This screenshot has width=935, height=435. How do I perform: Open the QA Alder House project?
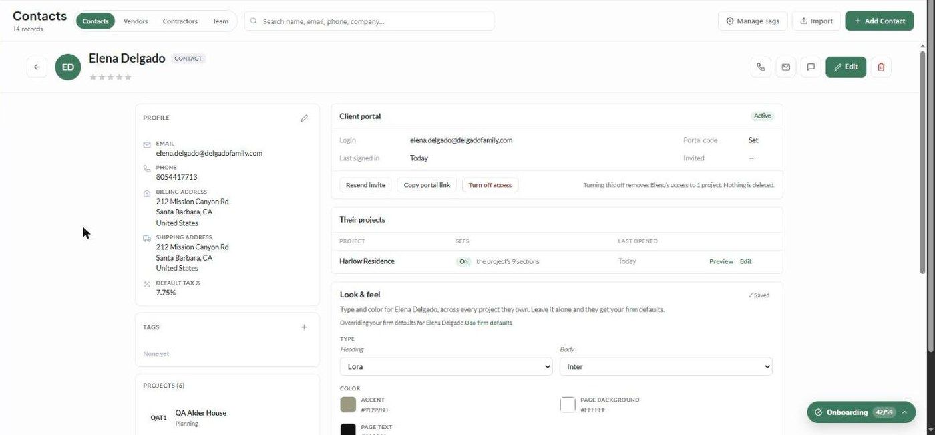[201, 413]
